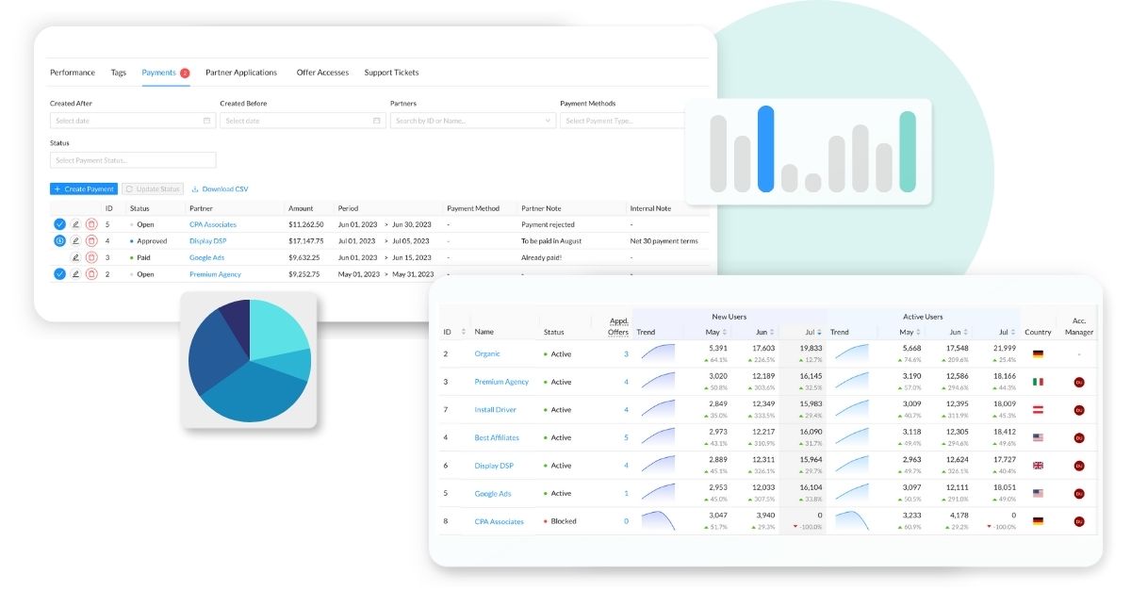This screenshot has height=591, width=1131.
Task: Click the Update Status button
Action: 153,189
